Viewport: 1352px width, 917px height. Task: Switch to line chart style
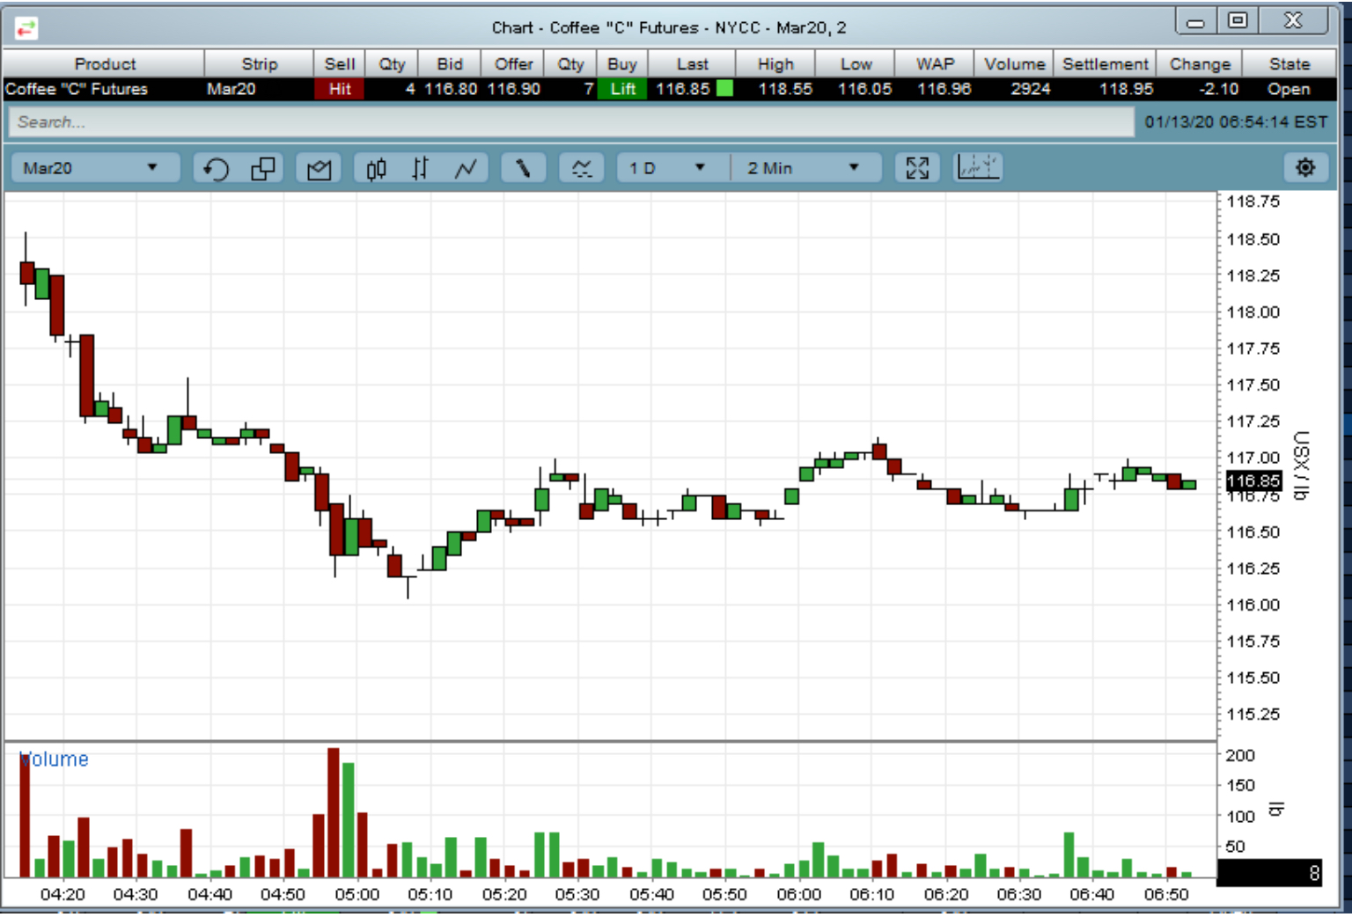[x=466, y=168]
